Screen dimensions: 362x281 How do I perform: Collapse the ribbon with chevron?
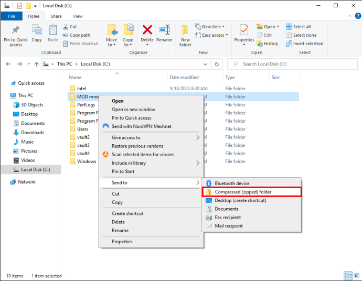(x=349, y=16)
